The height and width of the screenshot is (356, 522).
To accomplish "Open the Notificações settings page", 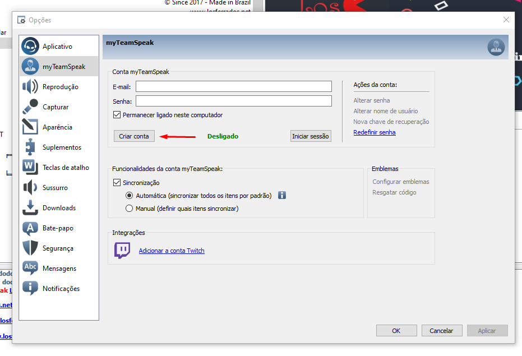I will pos(61,289).
